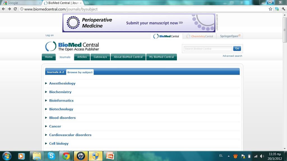The height and width of the screenshot is (161, 287).
Task: Click the Biochemistry subject link
Action: (60, 92)
